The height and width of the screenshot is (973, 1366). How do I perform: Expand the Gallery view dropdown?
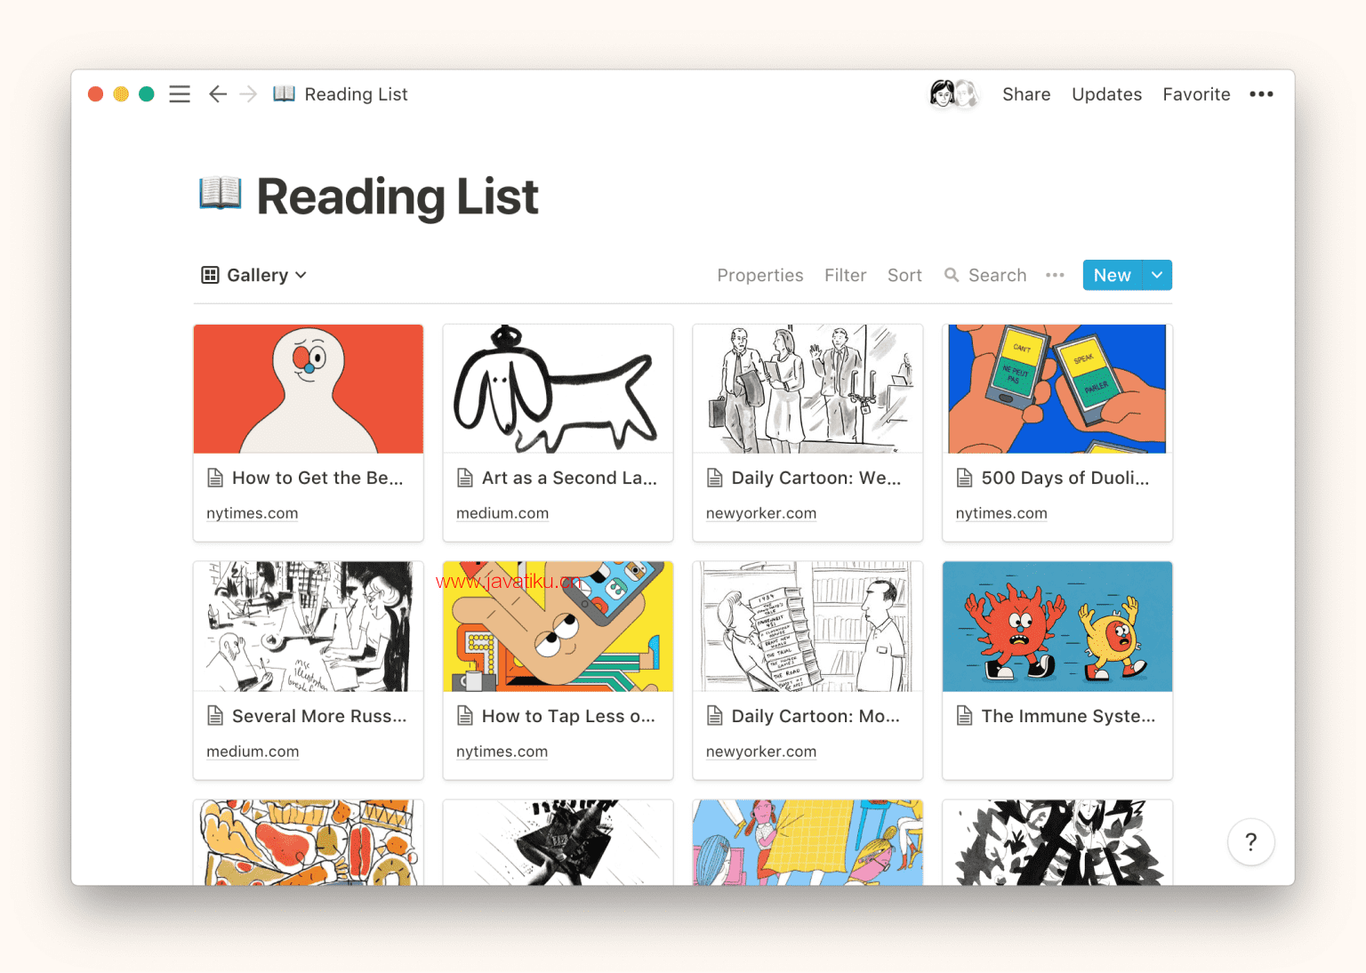254,276
